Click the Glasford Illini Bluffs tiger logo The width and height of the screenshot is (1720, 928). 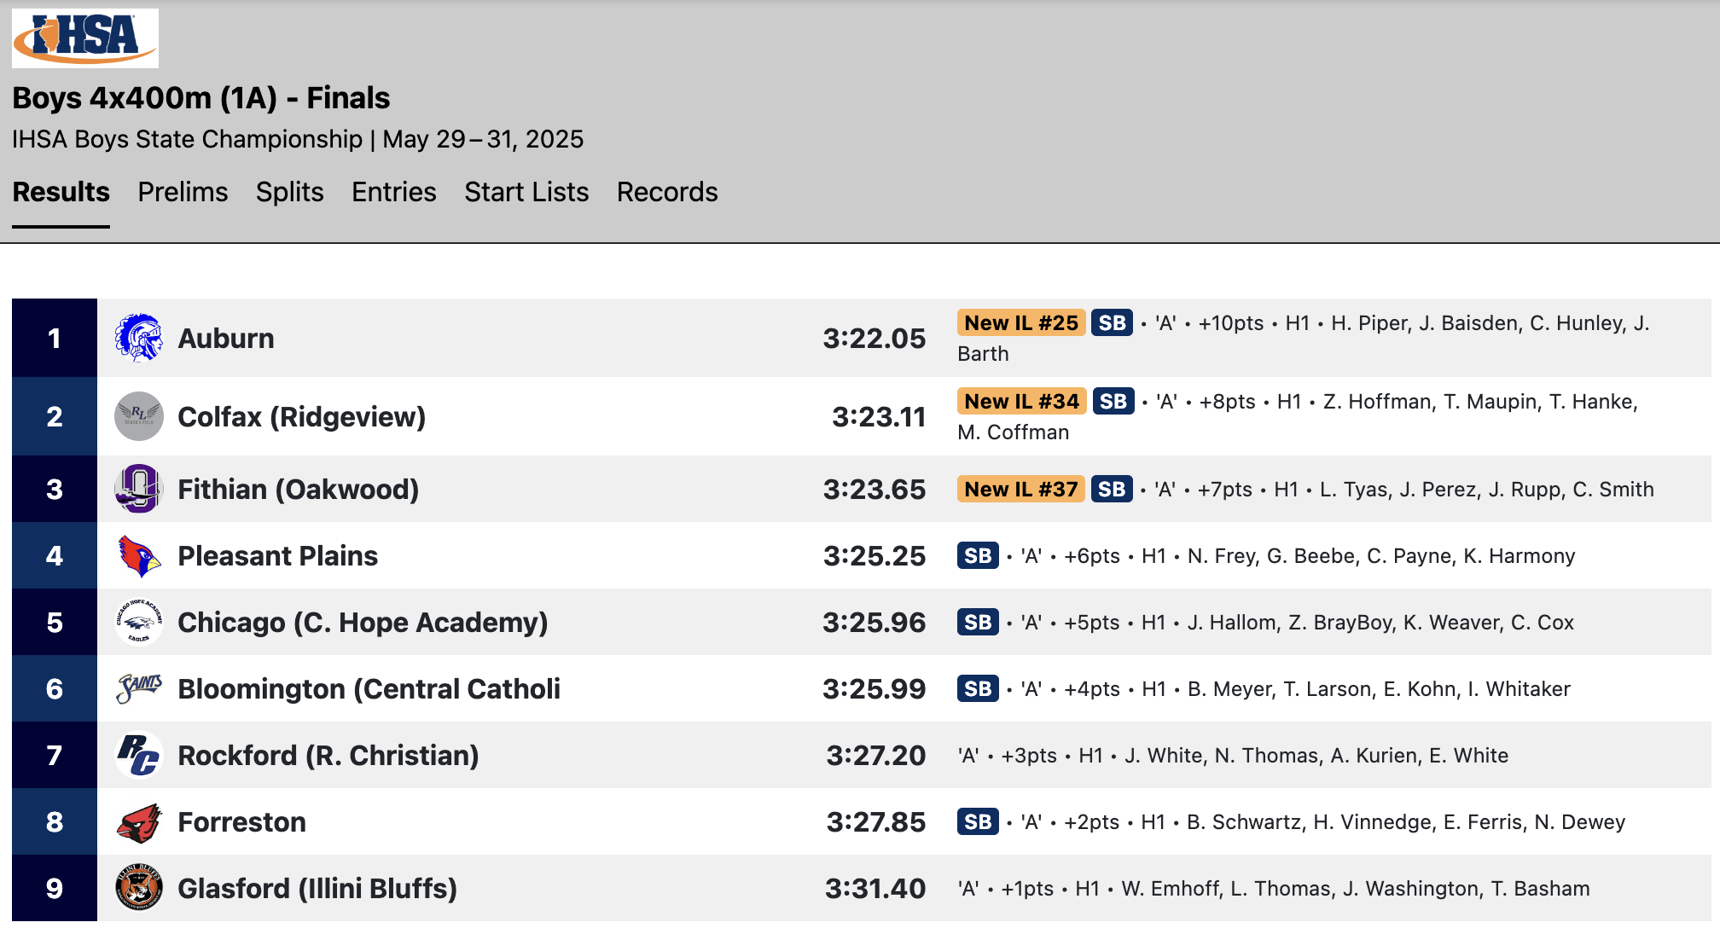[x=139, y=888]
